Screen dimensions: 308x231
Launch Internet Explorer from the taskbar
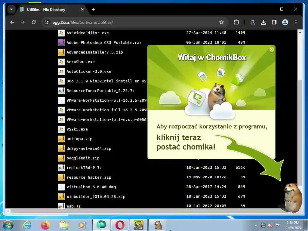pyautogui.click(x=27, y=225)
